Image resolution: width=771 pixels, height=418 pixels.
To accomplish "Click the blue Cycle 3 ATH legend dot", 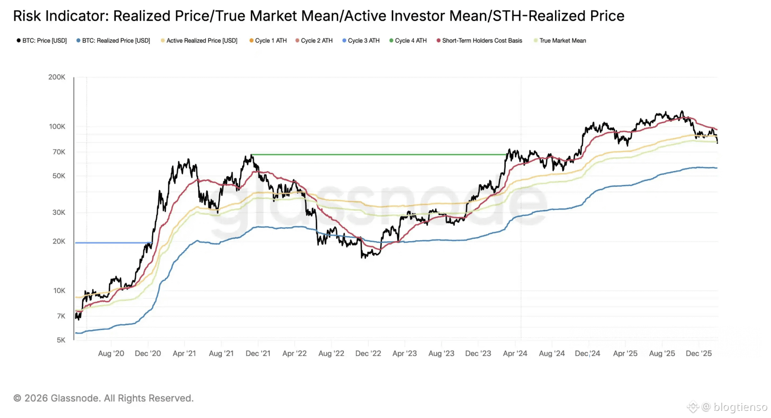I will pos(344,41).
